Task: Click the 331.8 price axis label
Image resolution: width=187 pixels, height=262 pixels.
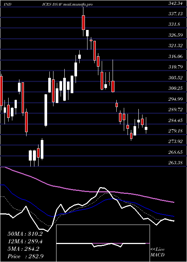Action: pyautogui.click(x=174, y=24)
